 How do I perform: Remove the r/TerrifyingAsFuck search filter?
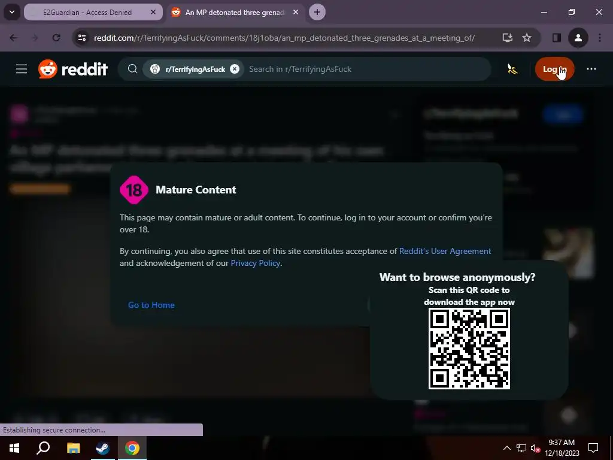(x=235, y=69)
